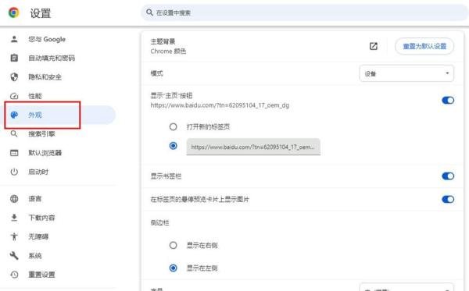
Task: Click the 设置 page title
Action: pos(41,13)
